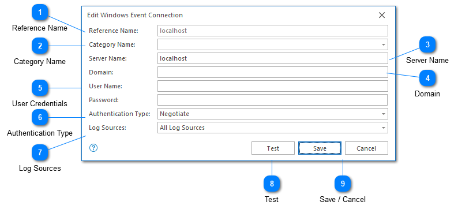Image resolution: width=458 pixels, height=213 pixels.
Task: Click the Server Name input field
Action: tap(272, 58)
